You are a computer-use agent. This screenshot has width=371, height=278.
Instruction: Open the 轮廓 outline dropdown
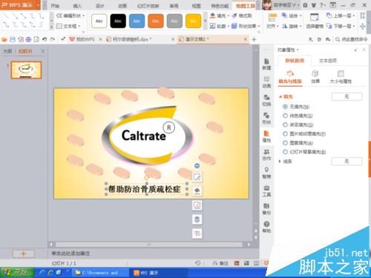(x=220, y=26)
